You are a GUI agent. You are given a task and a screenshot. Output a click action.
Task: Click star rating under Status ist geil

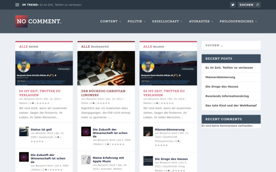click(37, 141)
